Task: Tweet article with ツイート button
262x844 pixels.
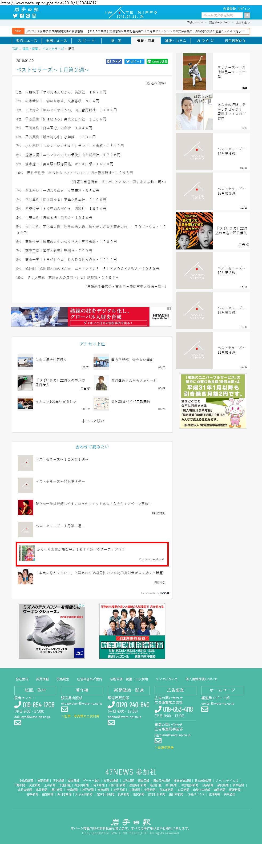Action: coord(134,61)
